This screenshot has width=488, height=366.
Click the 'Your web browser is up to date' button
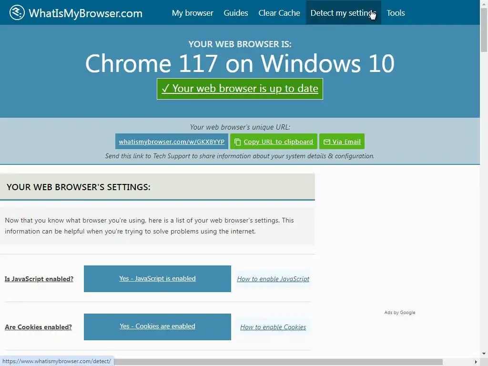pyautogui.click(x=240, y=89)
